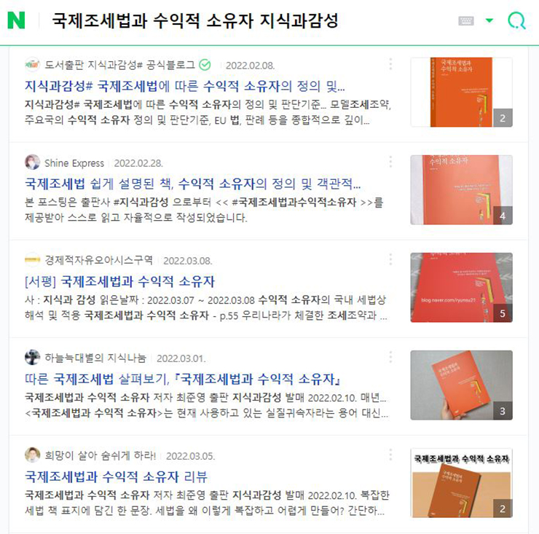Open more options for 지식과감성# blog result
The height and width of the screenshot is (534, 539).
(390, 64)
